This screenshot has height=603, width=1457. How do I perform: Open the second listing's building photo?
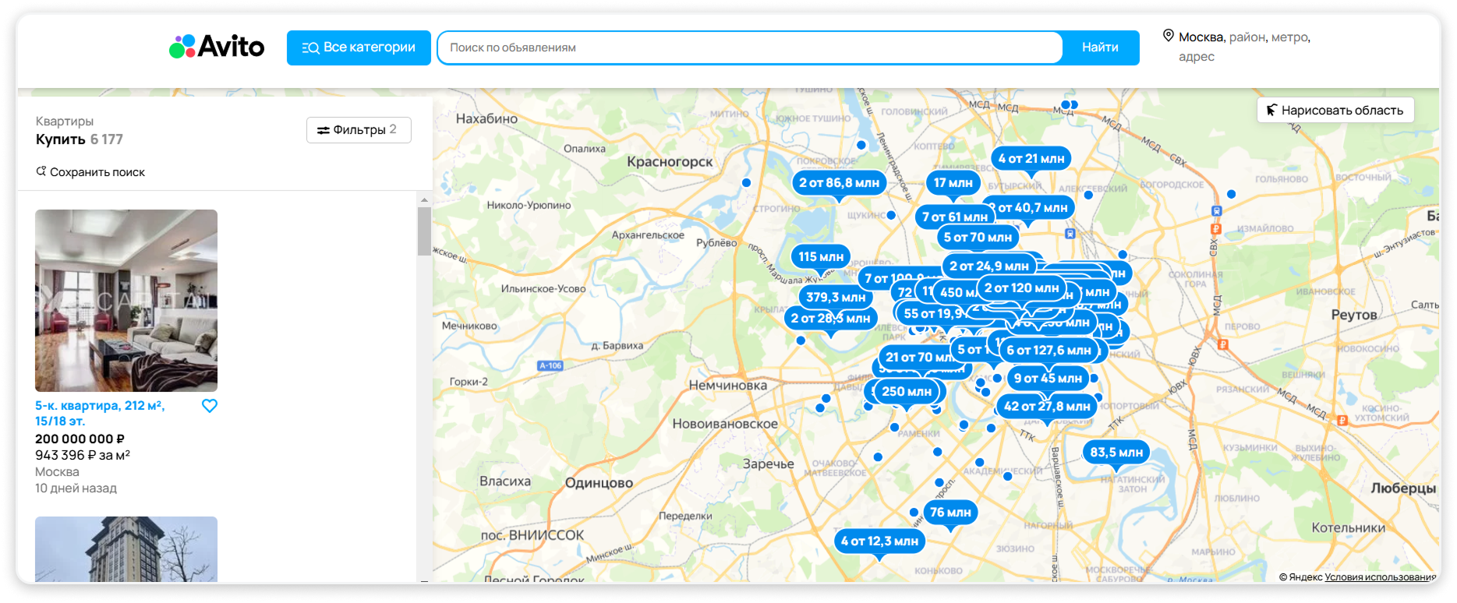pos(126,548)
